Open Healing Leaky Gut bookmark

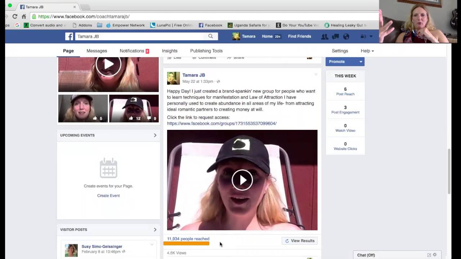(x=346, y=25)
